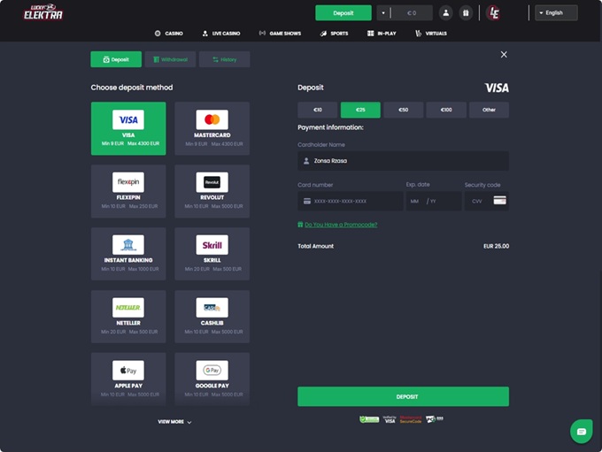Open the live chat bubble

tap(582, 432)
